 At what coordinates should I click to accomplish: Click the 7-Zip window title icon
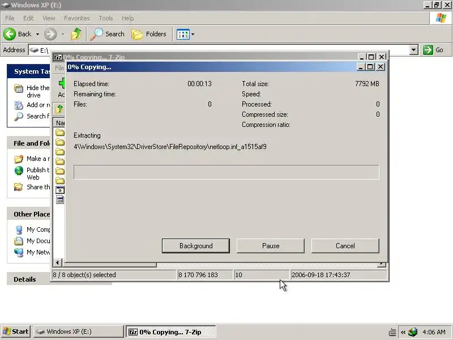point(58,57)
